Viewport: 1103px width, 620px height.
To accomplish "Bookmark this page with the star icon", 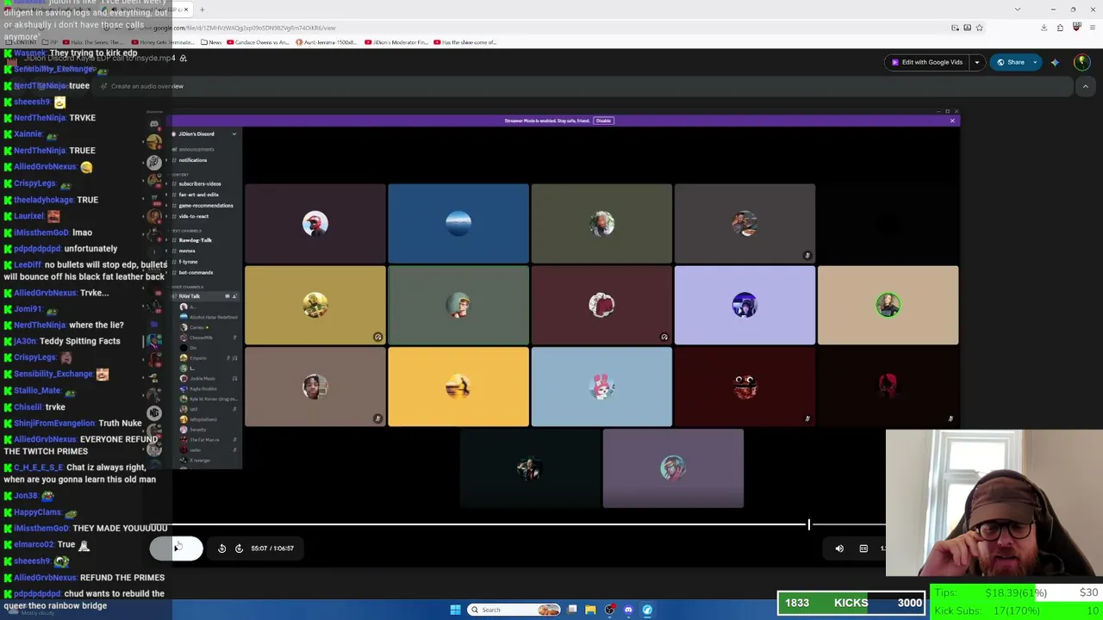I will pos(979,28).
